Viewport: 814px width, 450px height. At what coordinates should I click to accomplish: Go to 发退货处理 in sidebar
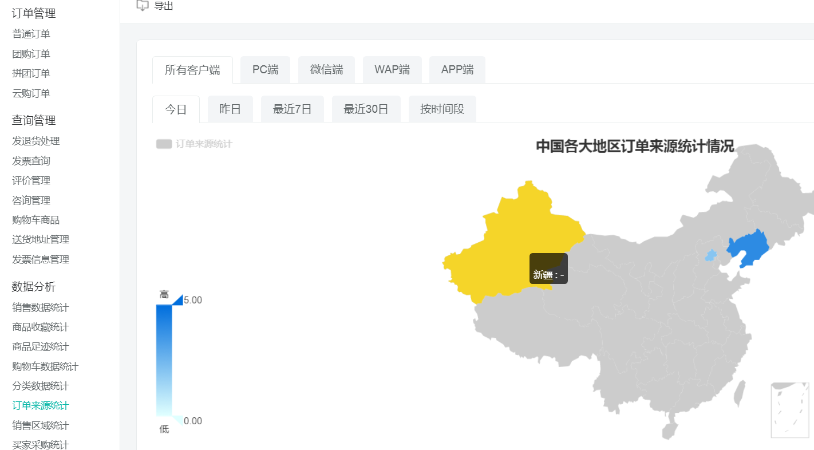point(36,141)
